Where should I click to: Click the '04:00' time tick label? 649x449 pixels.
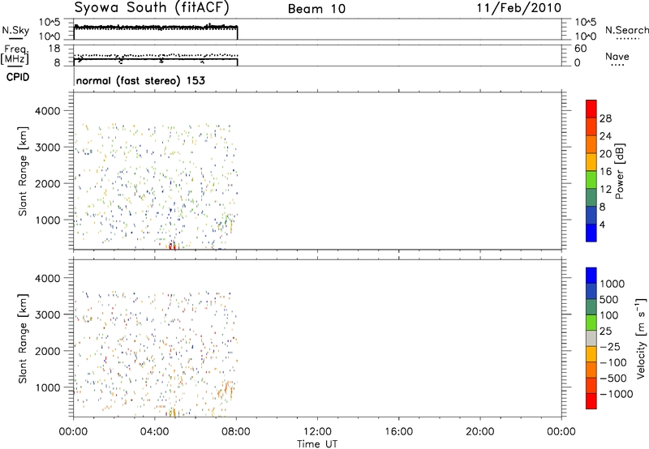click(x=154, y=432)
